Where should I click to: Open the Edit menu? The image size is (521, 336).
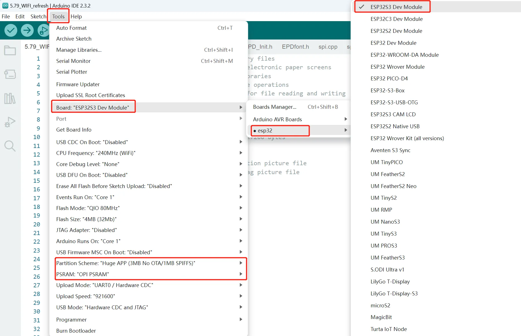click(x=20, y=16)
